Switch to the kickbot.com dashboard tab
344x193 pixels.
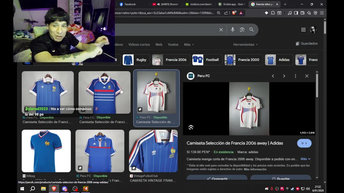[199, 4]
